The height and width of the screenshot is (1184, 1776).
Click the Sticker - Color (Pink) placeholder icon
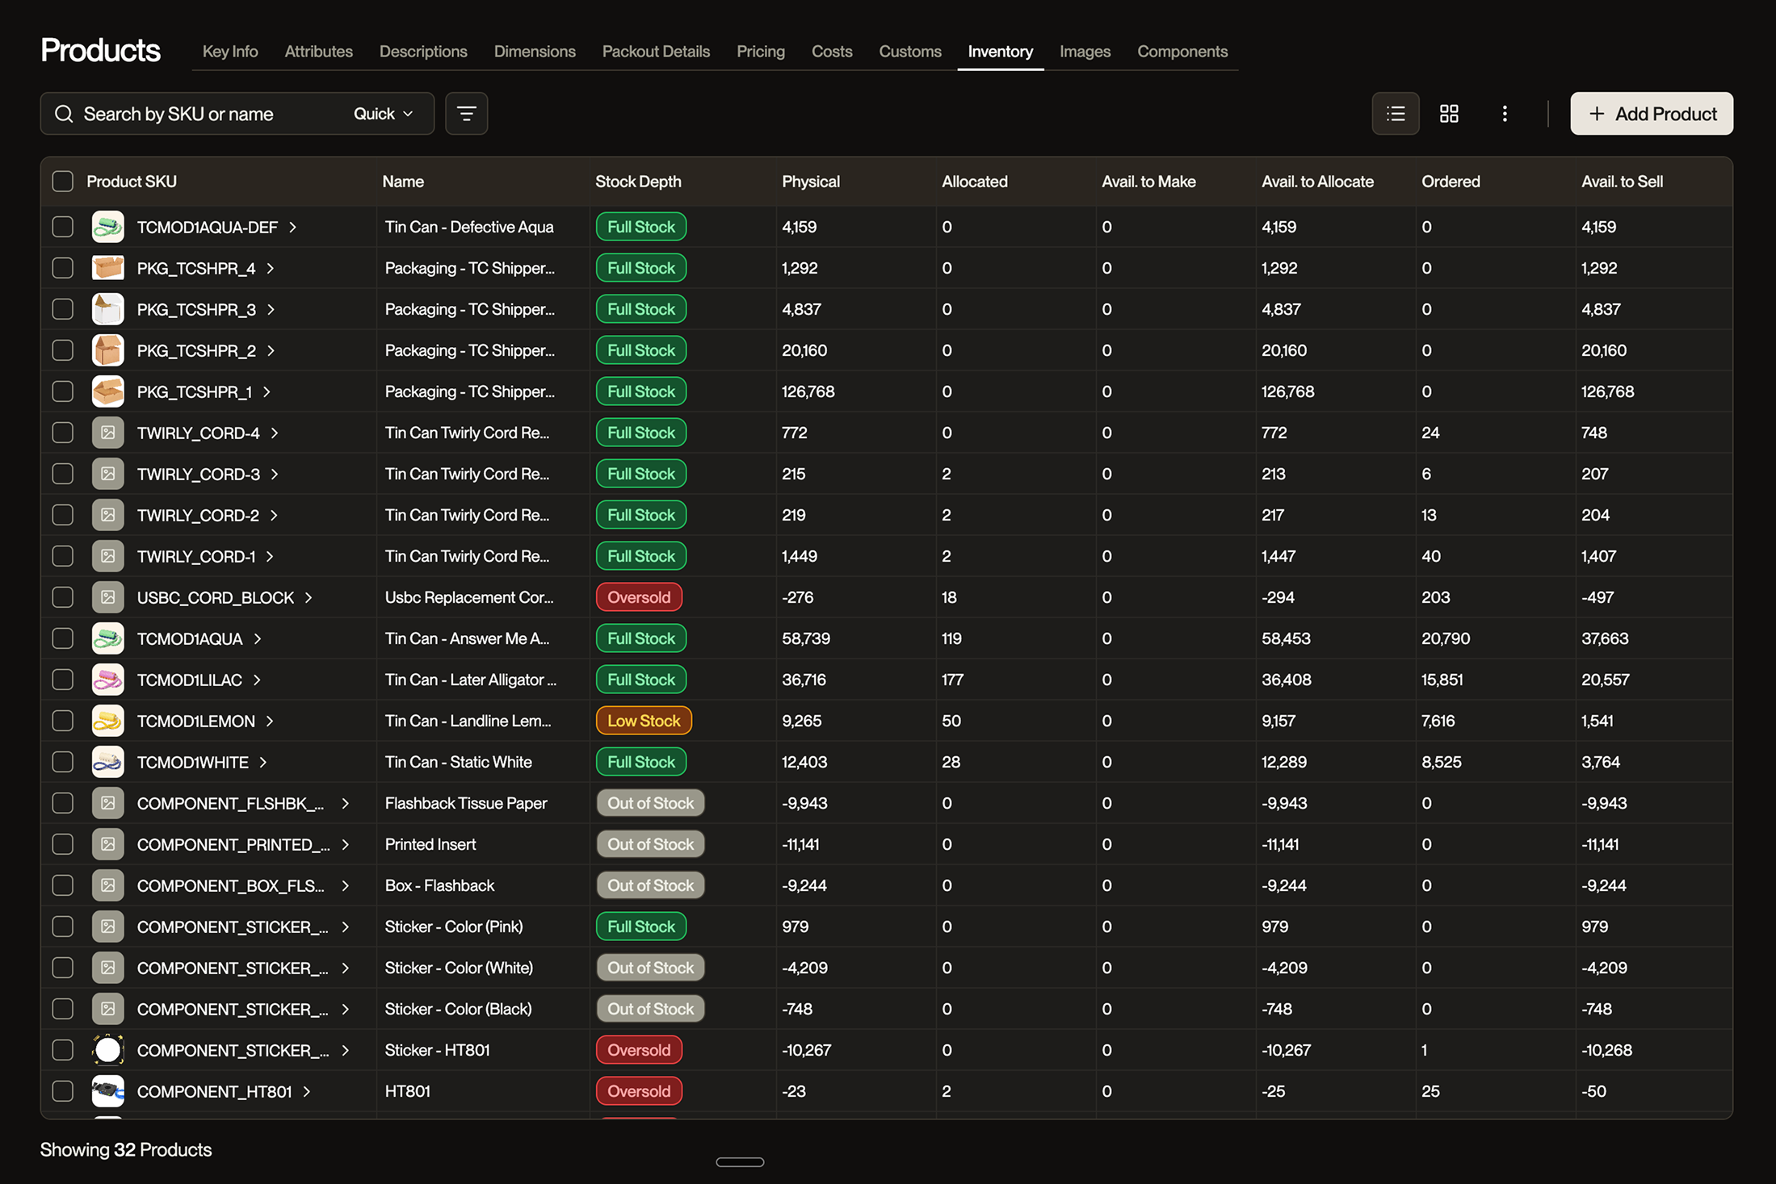tap(107, 927)
